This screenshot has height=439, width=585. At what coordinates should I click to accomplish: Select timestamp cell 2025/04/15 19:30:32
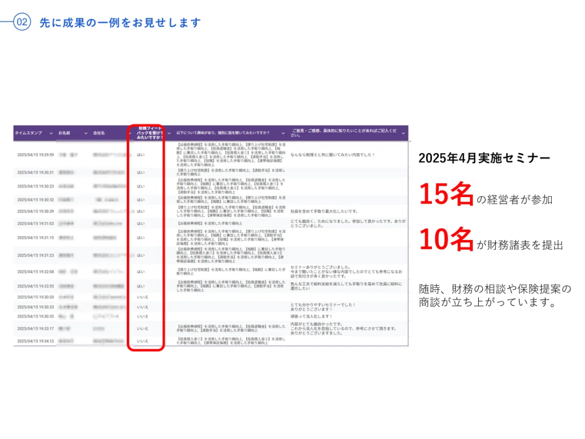click(35, 199)
